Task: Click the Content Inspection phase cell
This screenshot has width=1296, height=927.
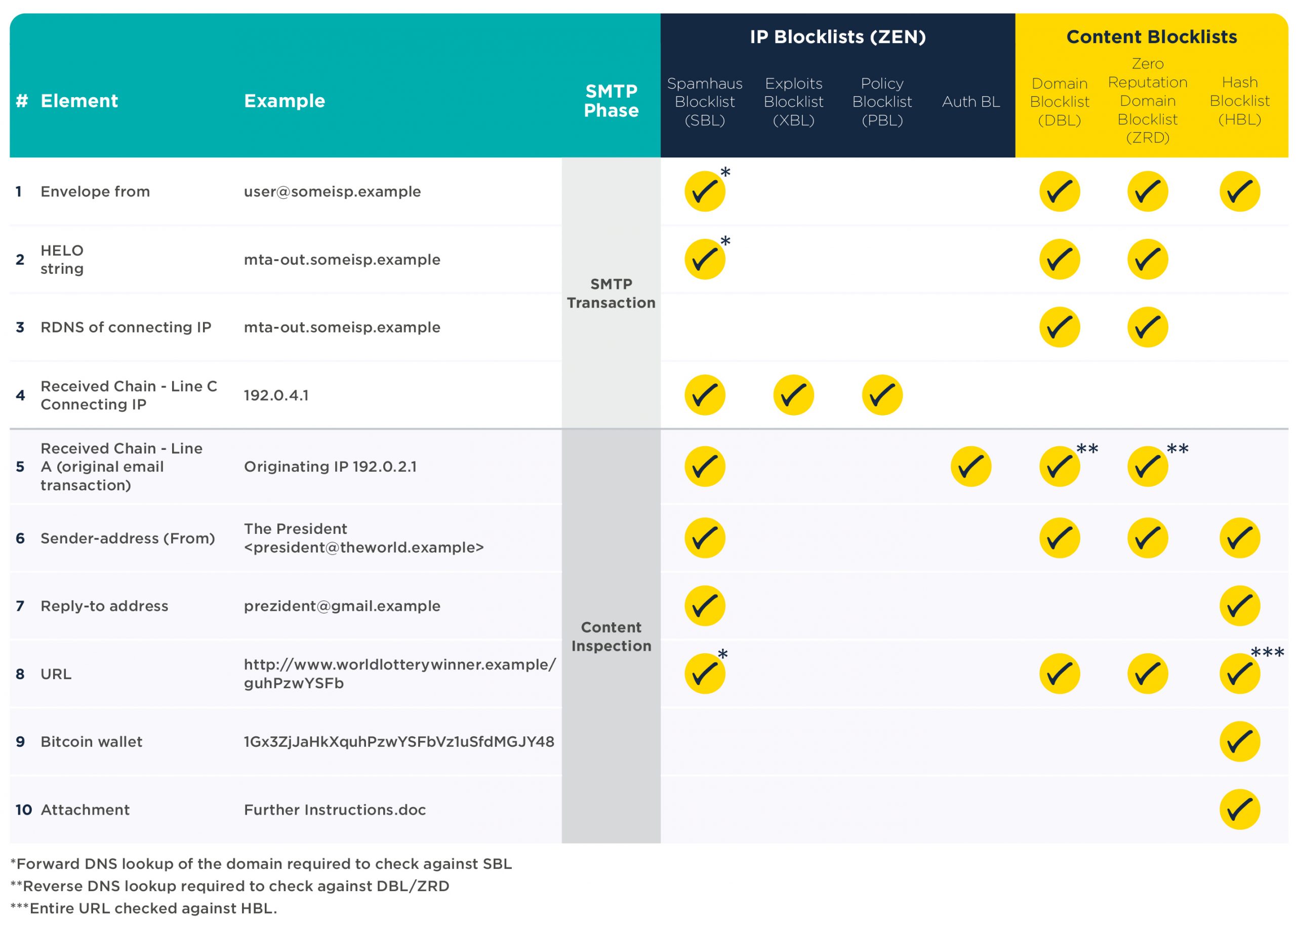Action: tap(611, 637)
